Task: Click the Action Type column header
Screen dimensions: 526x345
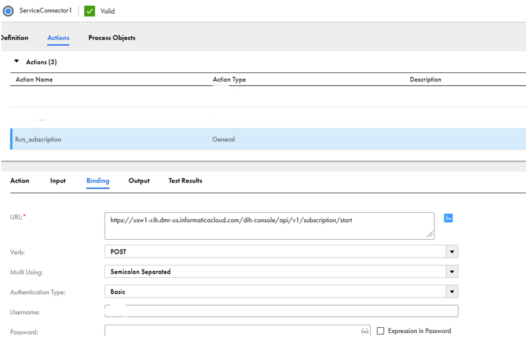Action: pyautogui.click(x=229, y=80)
